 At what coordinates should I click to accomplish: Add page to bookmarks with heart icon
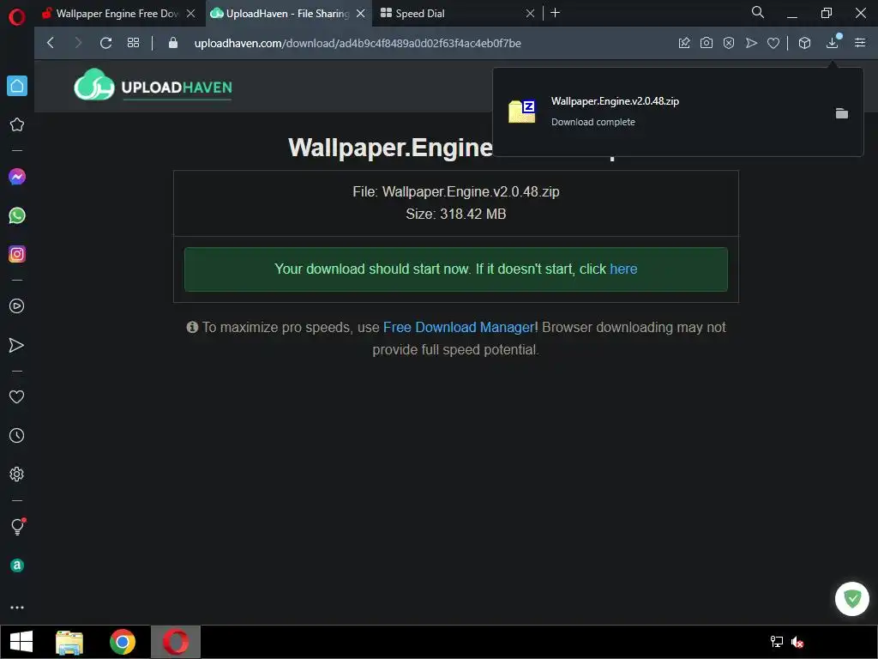click(773, 43)
